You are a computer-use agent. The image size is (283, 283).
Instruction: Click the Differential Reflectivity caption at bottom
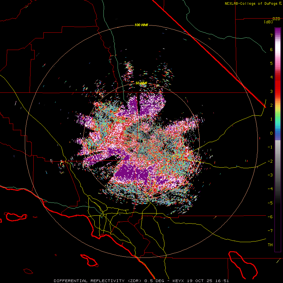[141, 281]
